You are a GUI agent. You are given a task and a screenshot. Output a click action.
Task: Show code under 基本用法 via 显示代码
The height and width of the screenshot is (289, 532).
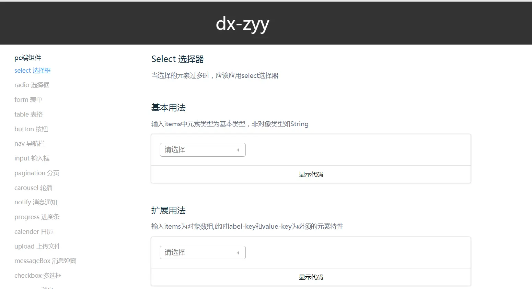tap(311, 174)
